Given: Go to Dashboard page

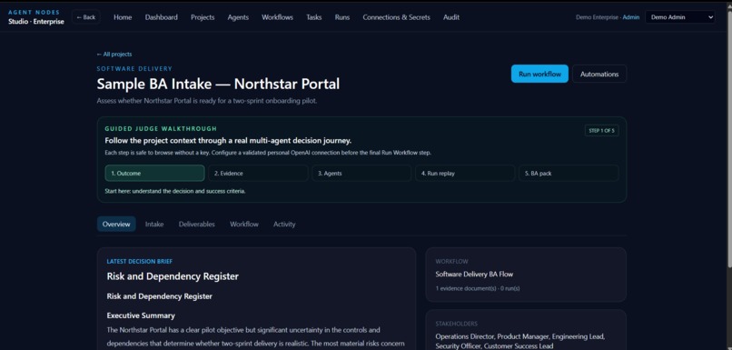Looking at the screenshot, I should coord(161,17).
